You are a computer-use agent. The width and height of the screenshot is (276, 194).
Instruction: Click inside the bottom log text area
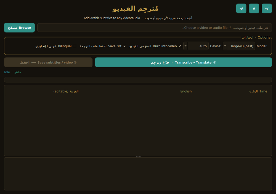138,174
